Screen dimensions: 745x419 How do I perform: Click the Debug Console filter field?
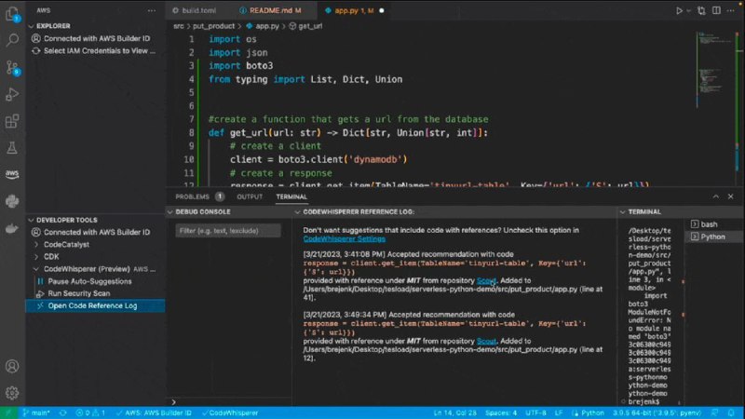[x=228, y=230]
